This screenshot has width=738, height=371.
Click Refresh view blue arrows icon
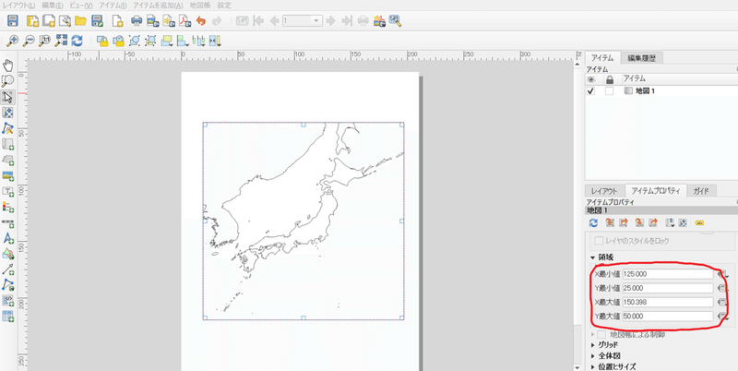(77, 41)
